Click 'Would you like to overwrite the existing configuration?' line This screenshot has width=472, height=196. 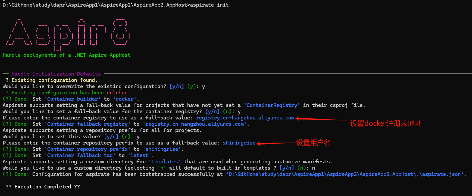point(104,86)
